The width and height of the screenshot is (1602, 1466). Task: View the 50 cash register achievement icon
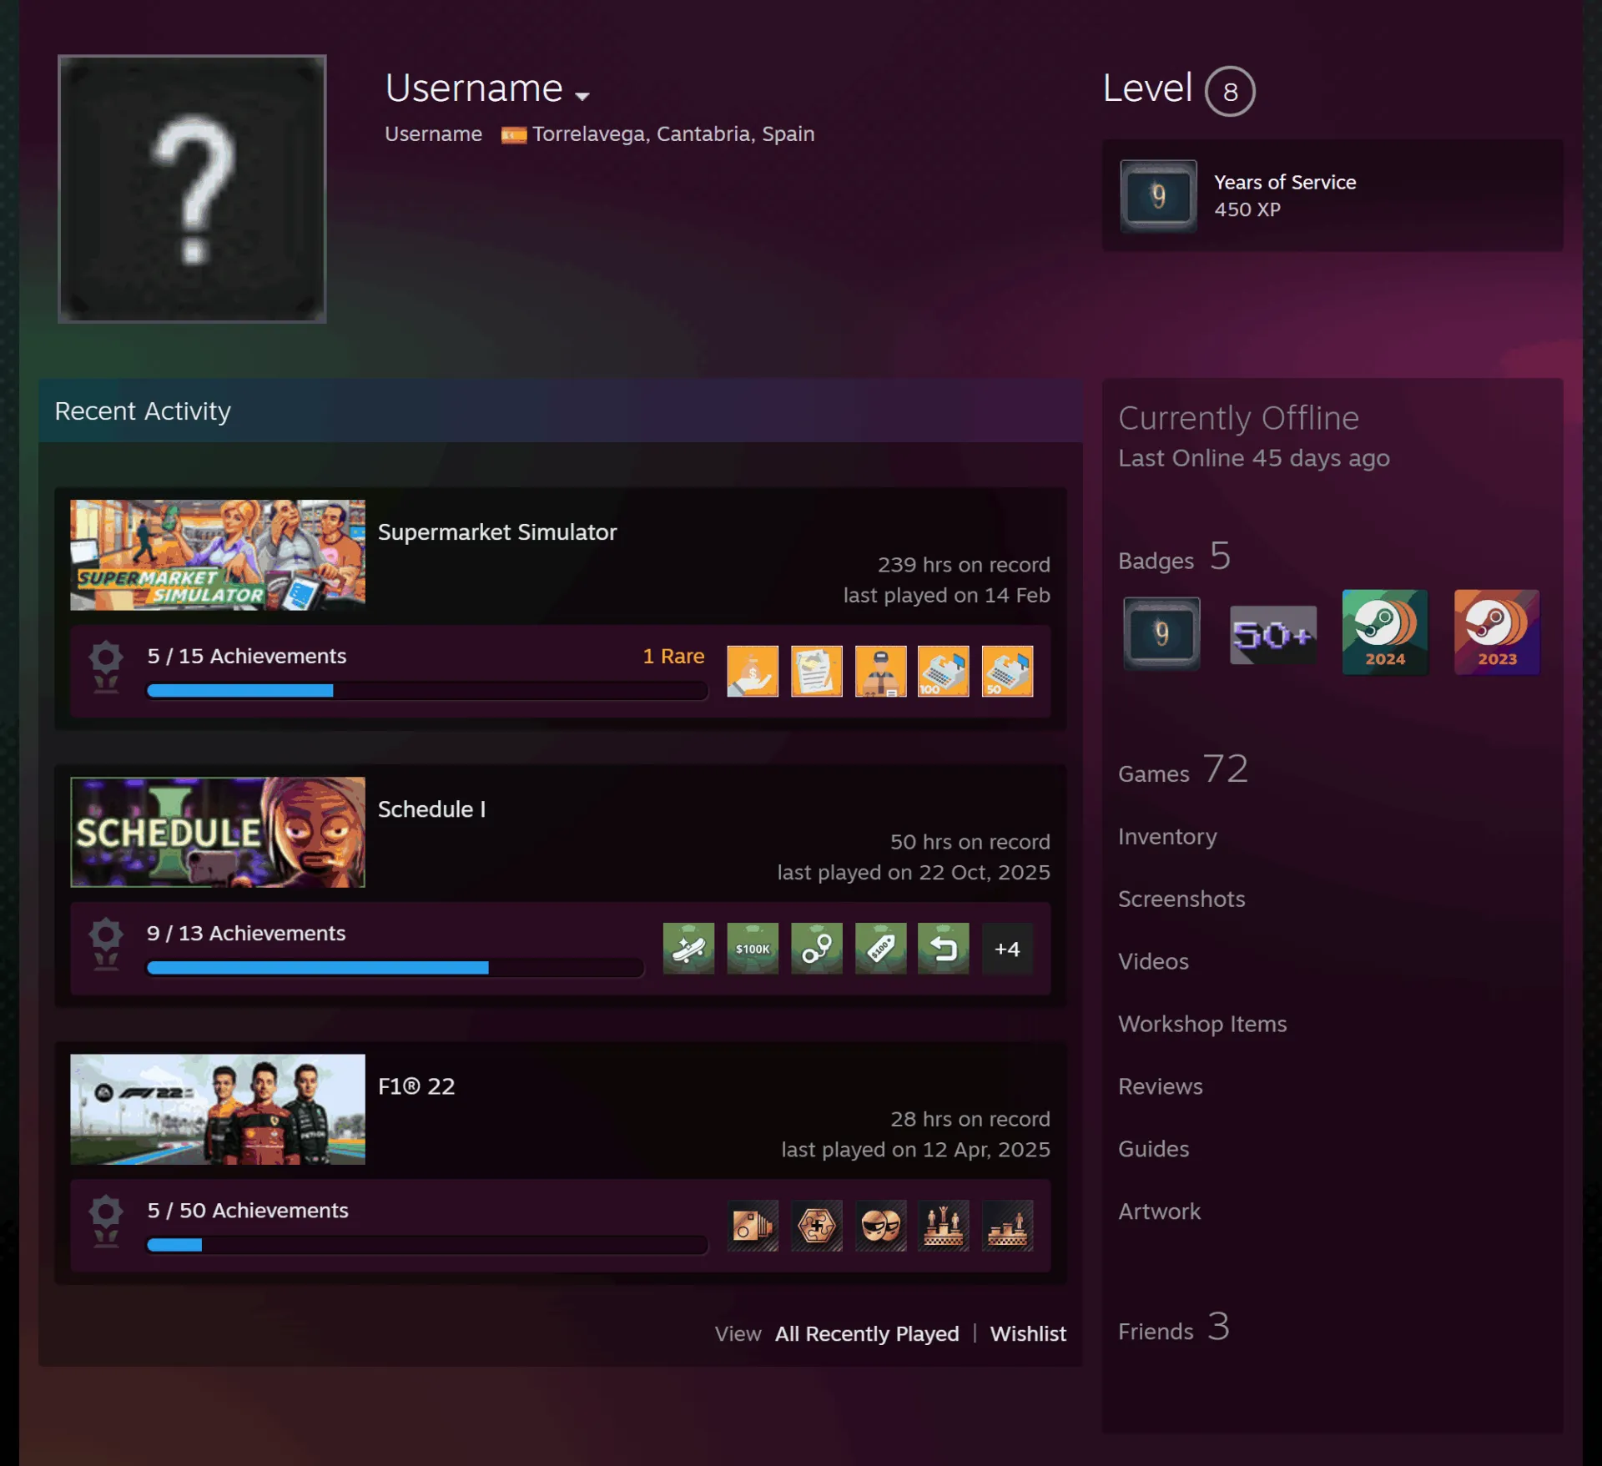1008,671
